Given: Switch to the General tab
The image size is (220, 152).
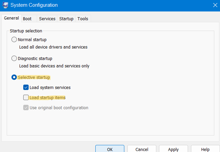Looking at the screenshot, I should pos(11,18).
